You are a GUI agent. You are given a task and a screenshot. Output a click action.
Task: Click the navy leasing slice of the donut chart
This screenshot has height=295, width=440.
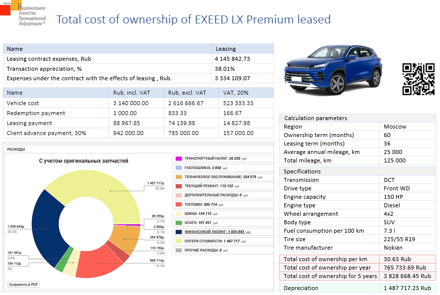tap(46, 229)
